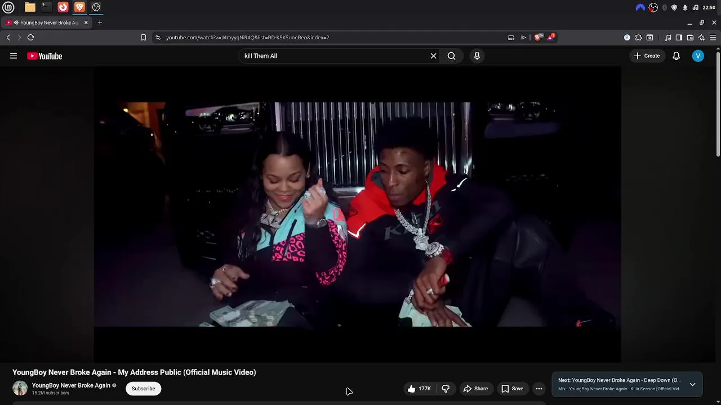Open the account avatar menu
Viewport: 721px width, 405px height.
(698, 56)
